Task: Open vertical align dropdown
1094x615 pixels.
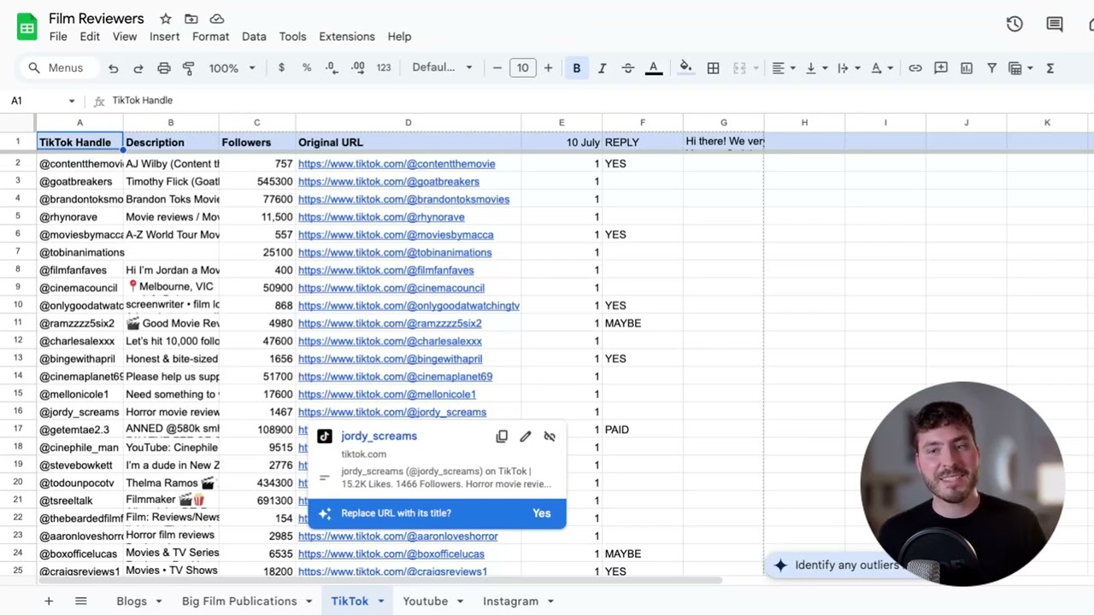Action: point(815,67)
